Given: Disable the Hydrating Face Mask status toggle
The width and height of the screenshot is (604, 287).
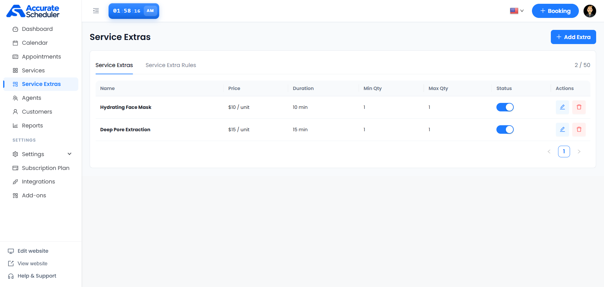Looking at the screenshot, I should click(x=505, y=107).
